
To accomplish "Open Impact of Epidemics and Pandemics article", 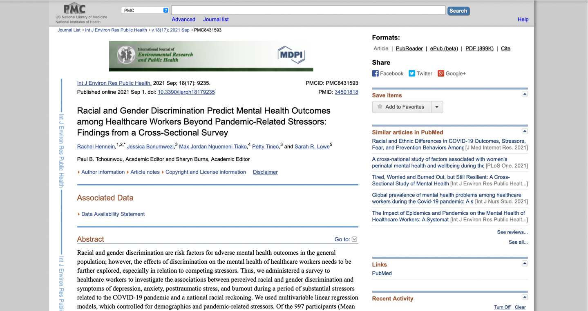I will (448, 216).
